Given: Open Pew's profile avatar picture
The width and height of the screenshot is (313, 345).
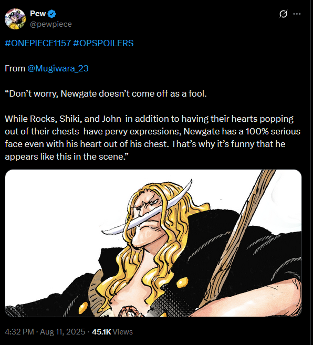Looking at the screenshot, I should (15, 19).
